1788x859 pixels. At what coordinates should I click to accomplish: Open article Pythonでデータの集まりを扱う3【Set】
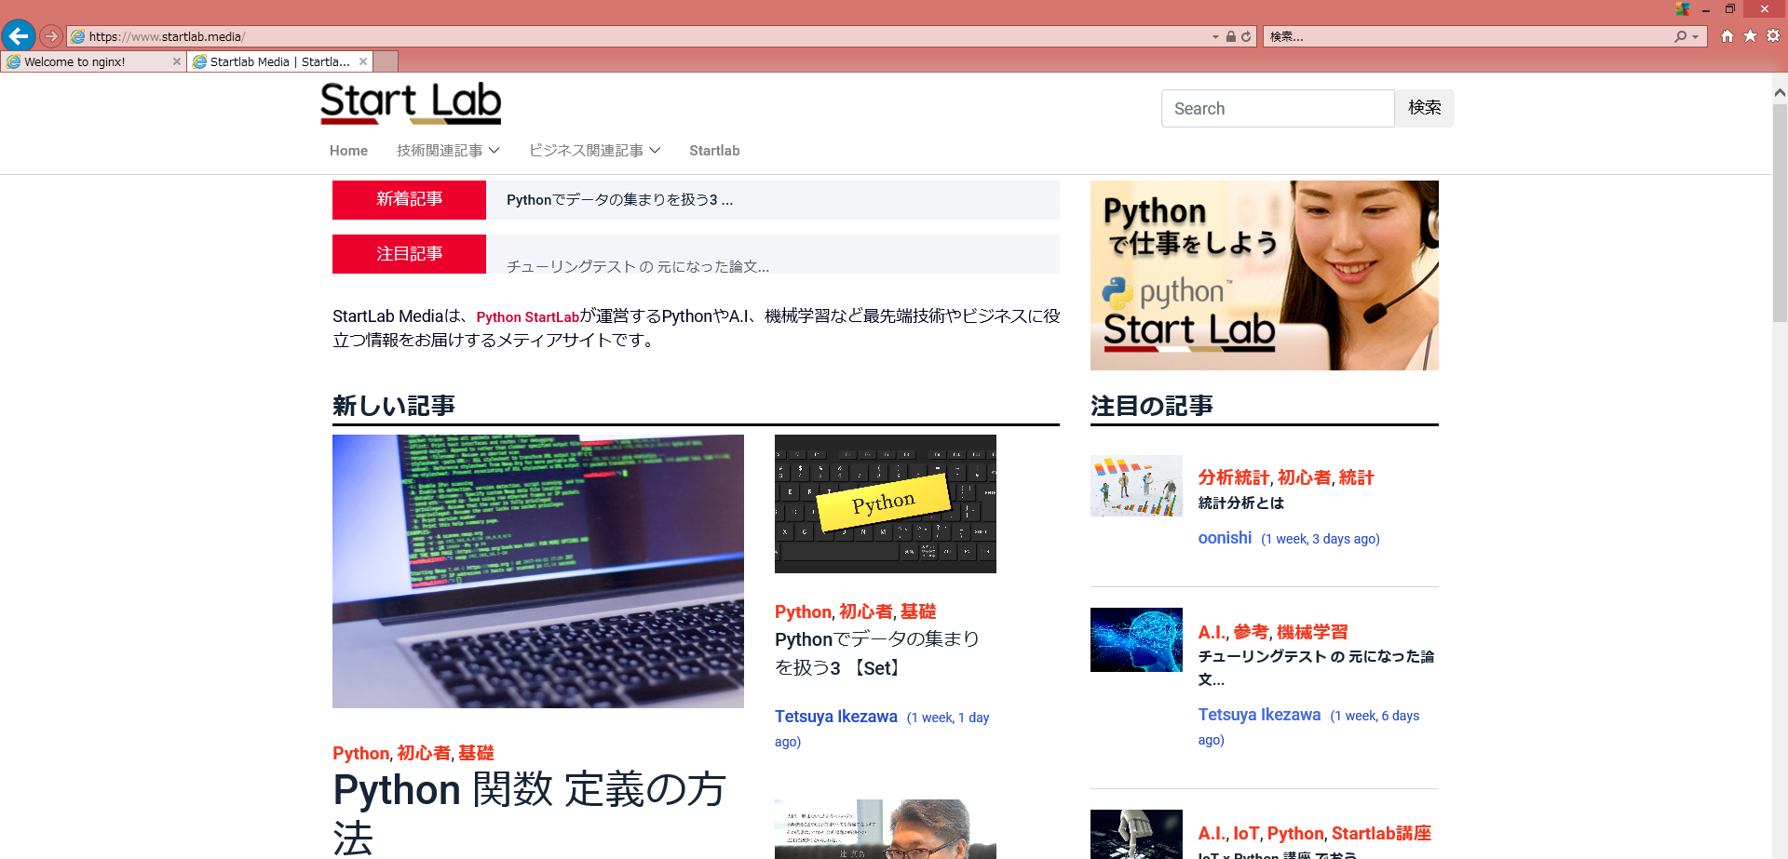[x=876, y=653]
